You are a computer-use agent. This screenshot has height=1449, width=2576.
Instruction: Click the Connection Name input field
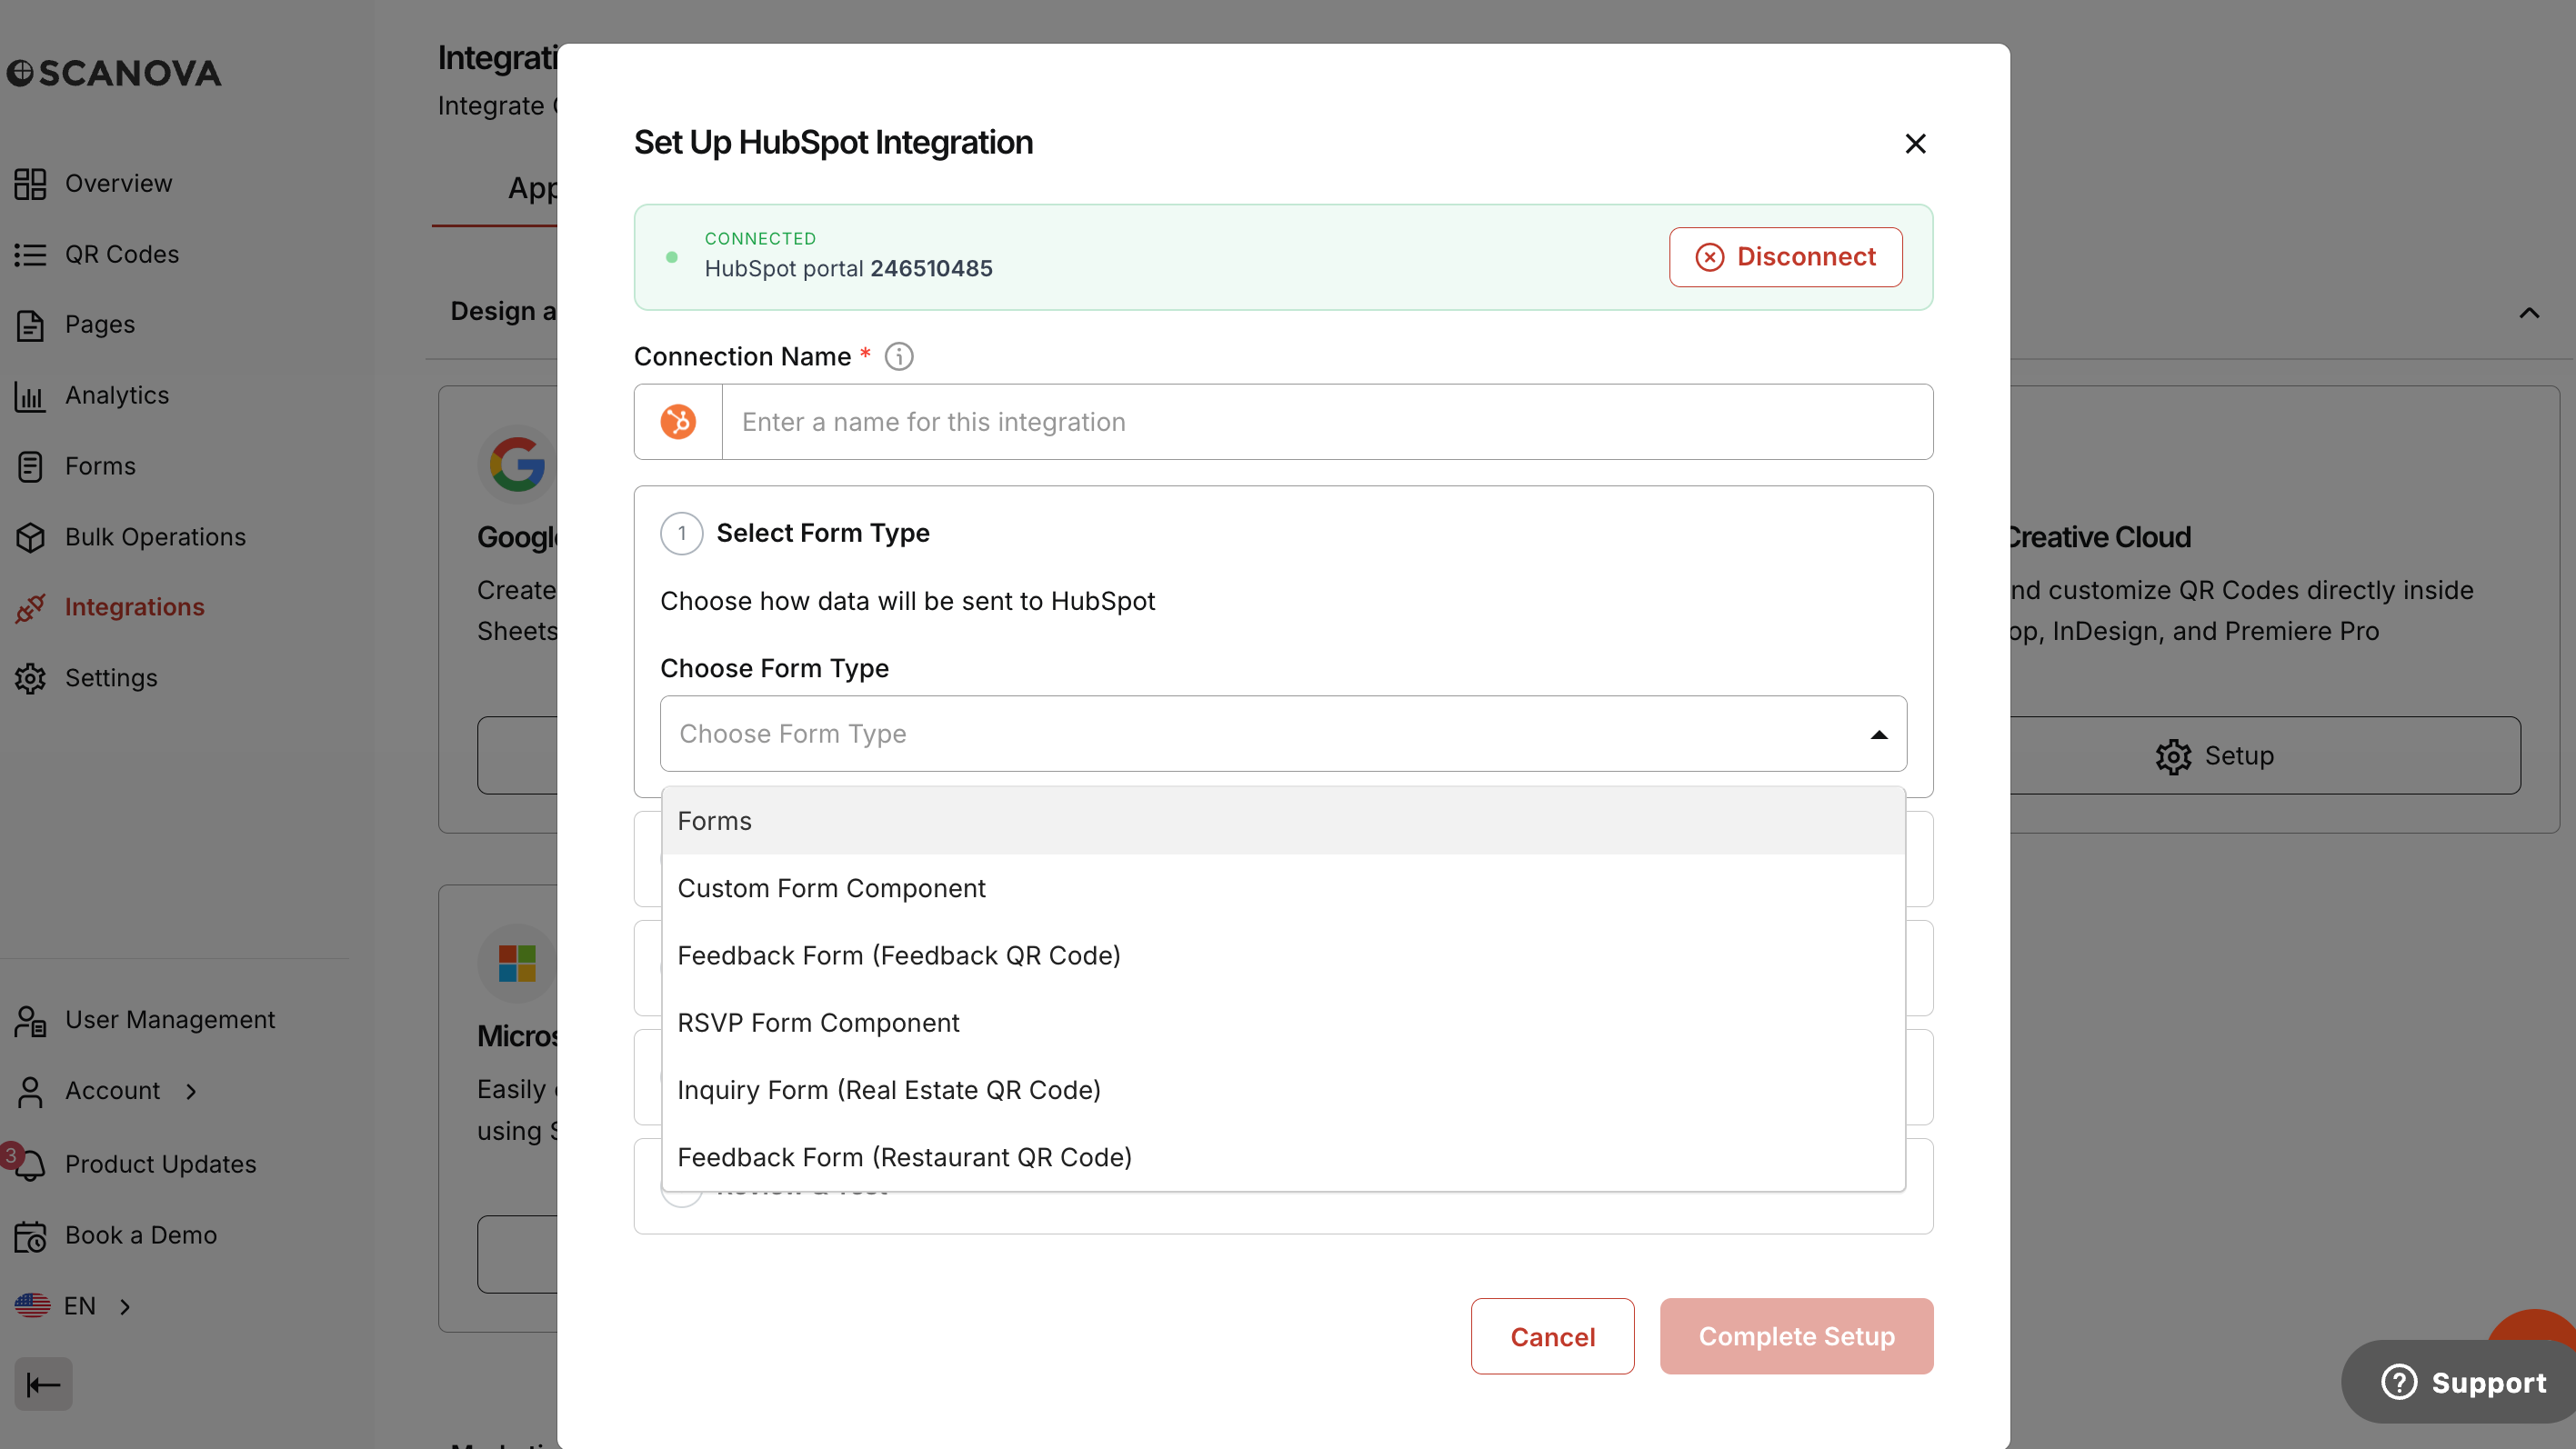(x=1327, y=422)
